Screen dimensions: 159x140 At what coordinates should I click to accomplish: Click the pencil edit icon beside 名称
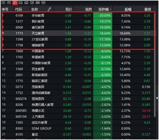pyautogui.click(x=49, y=9)
